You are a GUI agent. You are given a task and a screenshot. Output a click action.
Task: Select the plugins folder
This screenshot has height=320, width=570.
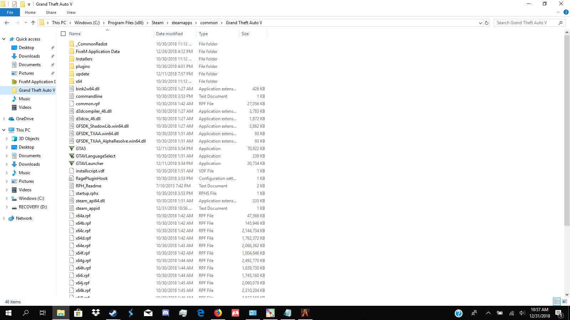(83, 66)
